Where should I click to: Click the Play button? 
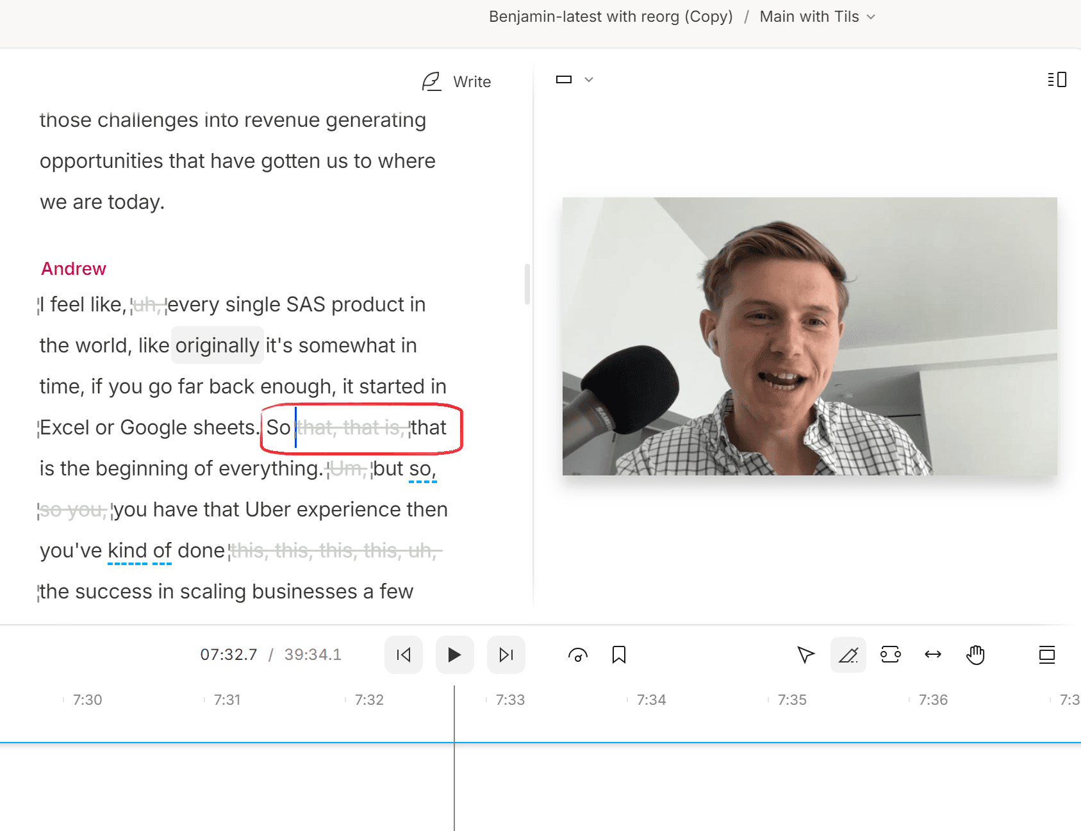(454, 654)
